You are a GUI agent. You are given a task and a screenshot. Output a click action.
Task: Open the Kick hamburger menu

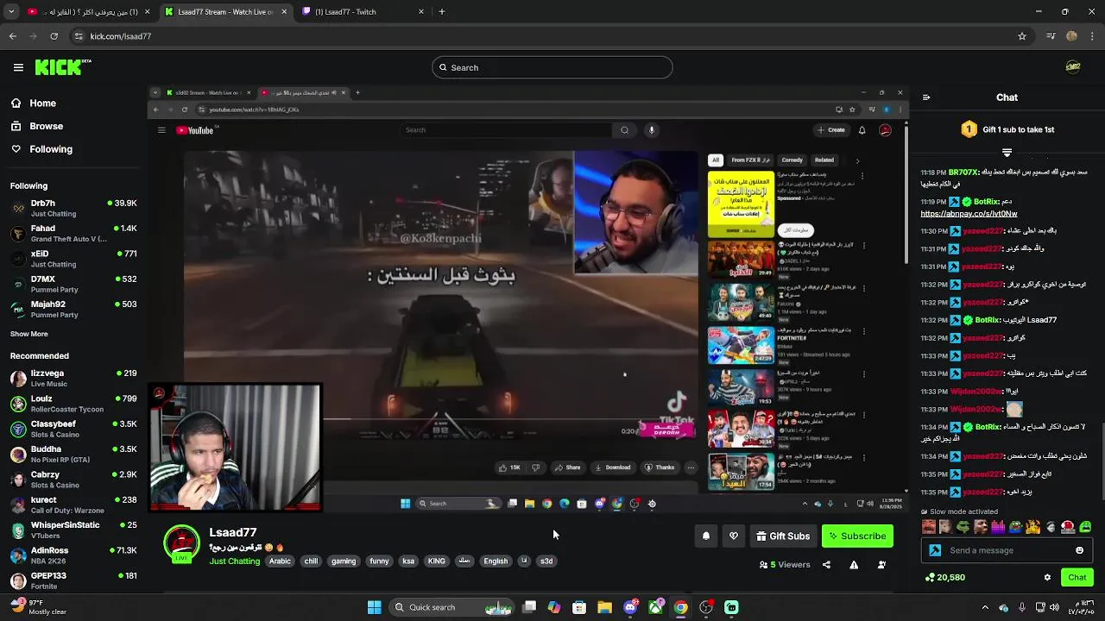click(18, 67)
